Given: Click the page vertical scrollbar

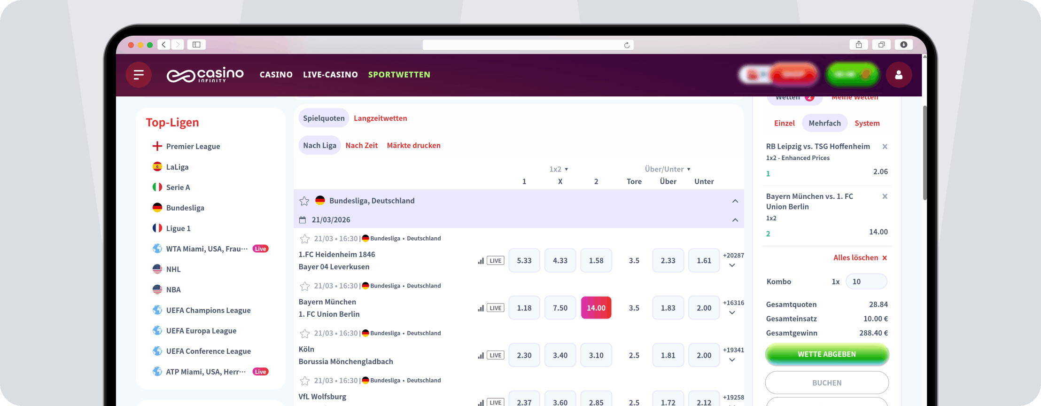Looking at the screenshot, I should [x=924, y=153].
